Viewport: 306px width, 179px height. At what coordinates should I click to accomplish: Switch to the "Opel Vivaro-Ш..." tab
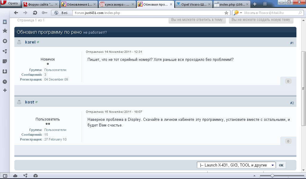tap(194, 4)
